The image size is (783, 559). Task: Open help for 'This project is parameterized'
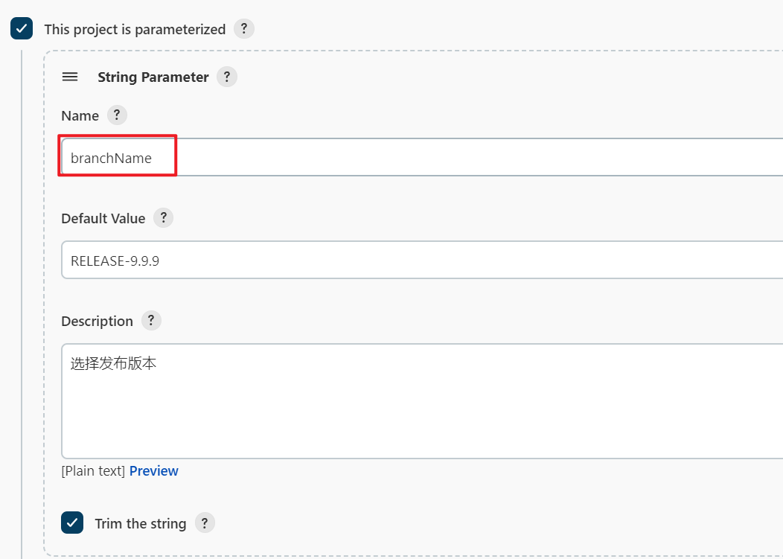(243, 28)
